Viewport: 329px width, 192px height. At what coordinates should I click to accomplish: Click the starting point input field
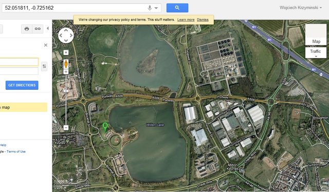pos(19,62)
